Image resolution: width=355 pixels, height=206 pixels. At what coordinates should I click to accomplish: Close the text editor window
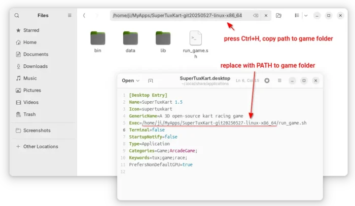(315, 80)
